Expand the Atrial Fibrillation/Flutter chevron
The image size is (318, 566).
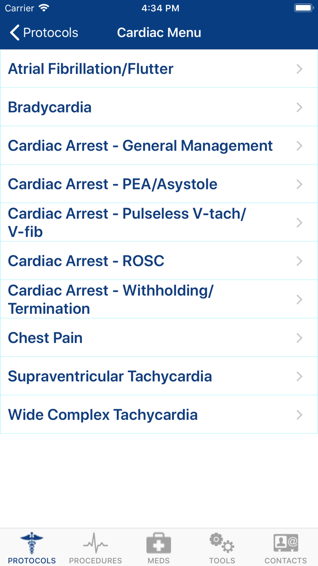coord(299,69)
